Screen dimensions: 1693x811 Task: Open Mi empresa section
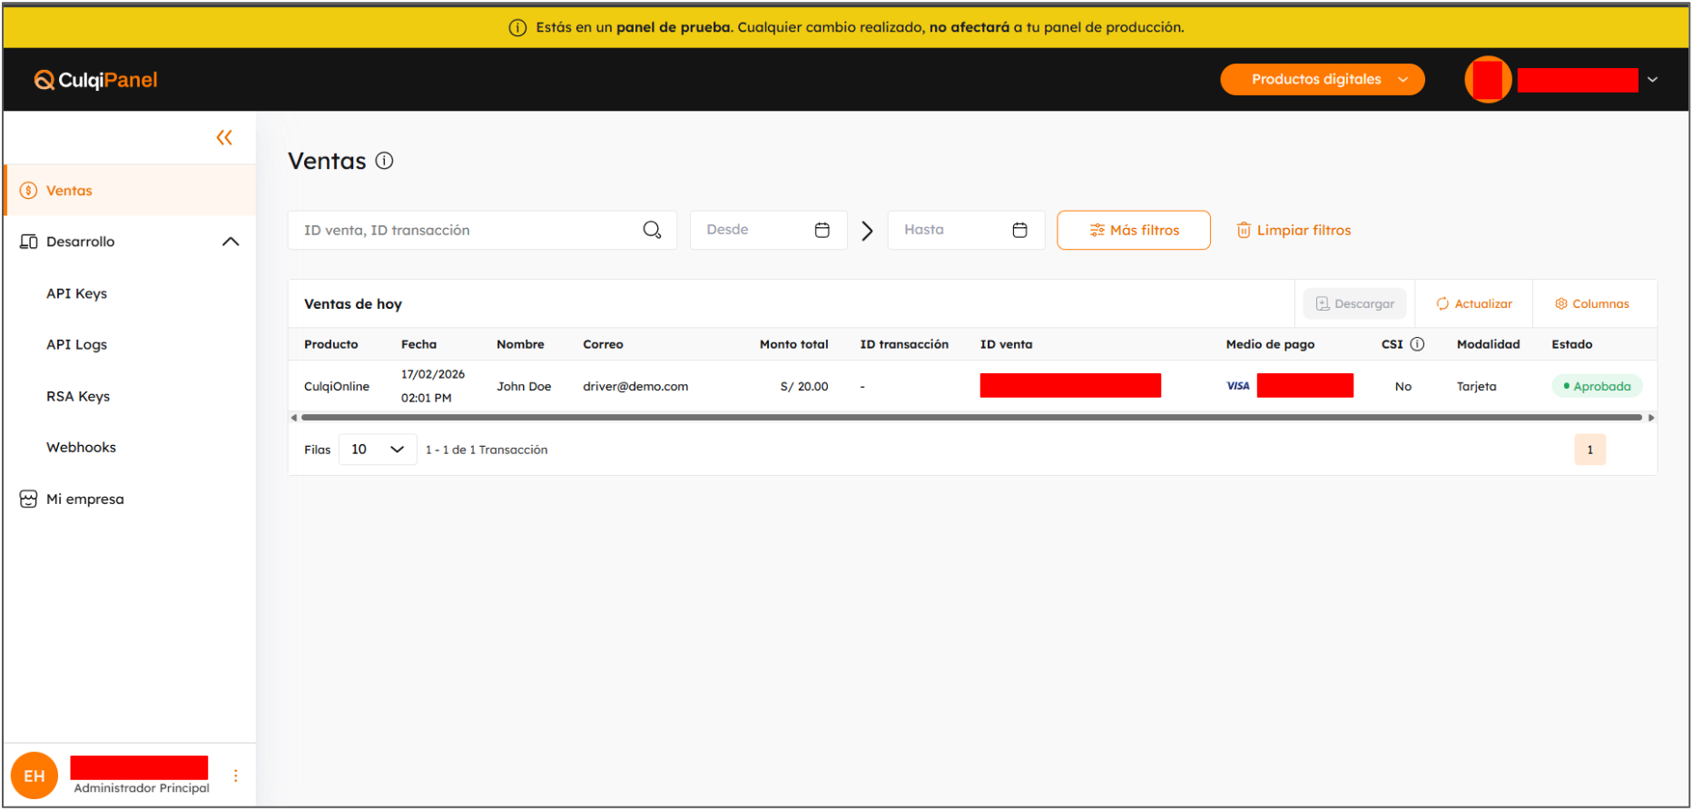[85, 499]
